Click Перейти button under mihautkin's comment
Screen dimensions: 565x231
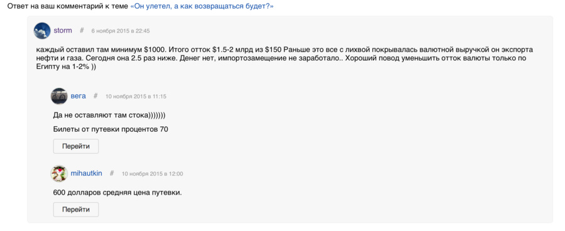(x=76, y=210)
